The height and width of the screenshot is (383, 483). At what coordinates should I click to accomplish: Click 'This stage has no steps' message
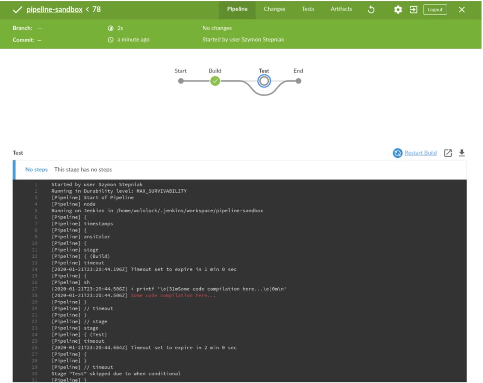(83, 170)
